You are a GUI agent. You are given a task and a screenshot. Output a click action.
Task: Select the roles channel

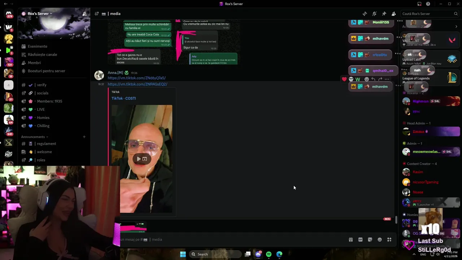tap(54, 160)
